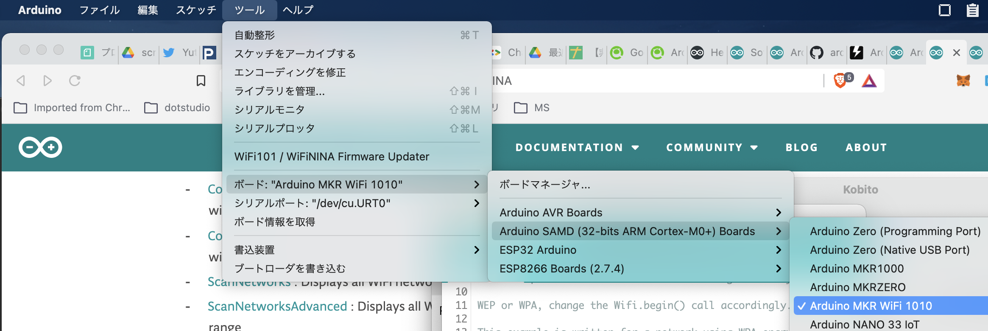Open Brave Shields lion icon
The image size is (988, 331).
tap(840, 81)
